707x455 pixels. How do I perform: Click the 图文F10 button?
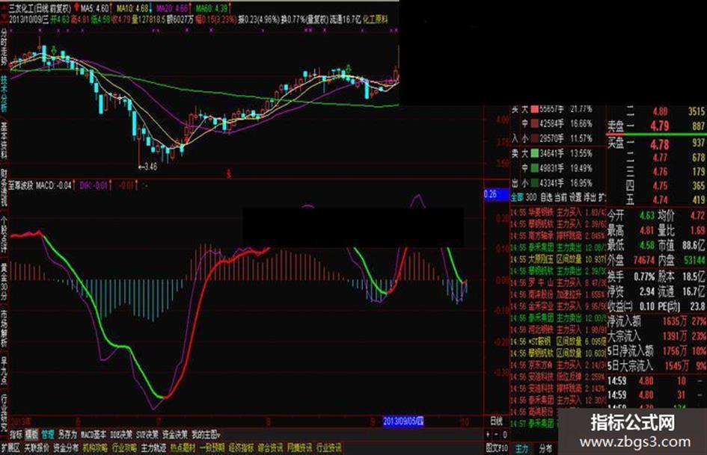click(x=497, y=448)
